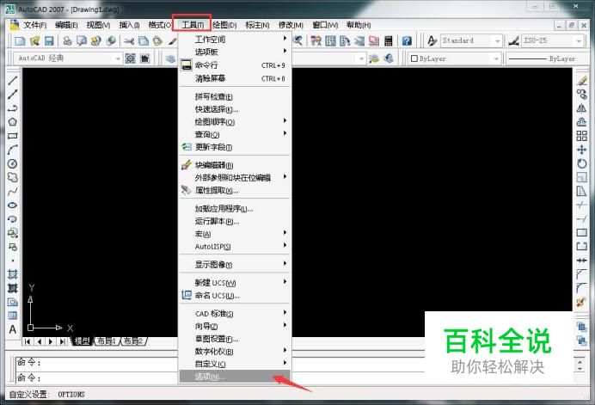595x405 pixels.
Task: Select the Line draw tool
Action: (13, 80)
